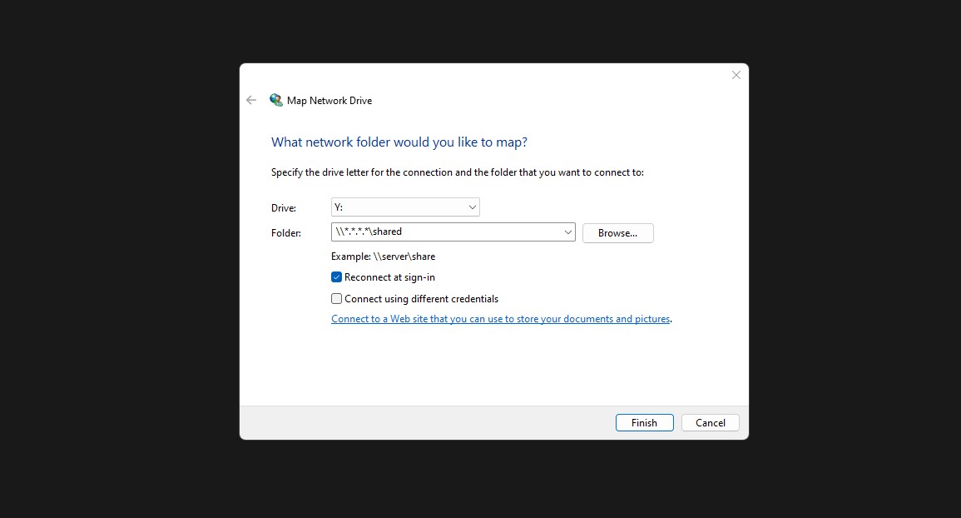Click the 'What network folder' heading

point(399,142)
